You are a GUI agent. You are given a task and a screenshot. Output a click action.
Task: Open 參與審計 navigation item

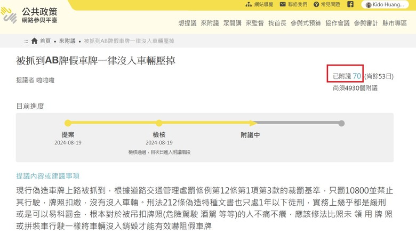[x=366, y=23]
